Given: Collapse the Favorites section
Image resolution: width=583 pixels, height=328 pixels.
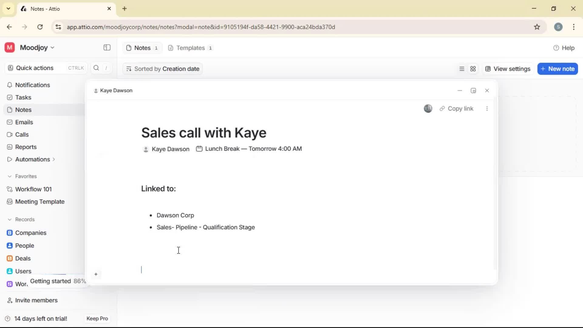Looking at the screenshot, I should point(10,176).
